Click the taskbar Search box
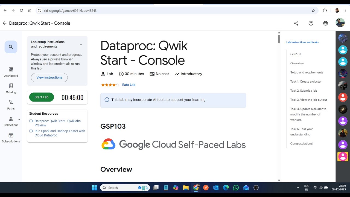Viewport: 350px width, 197px height. tap(125, 188)
